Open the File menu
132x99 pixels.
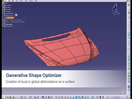(x=9, y=1)
